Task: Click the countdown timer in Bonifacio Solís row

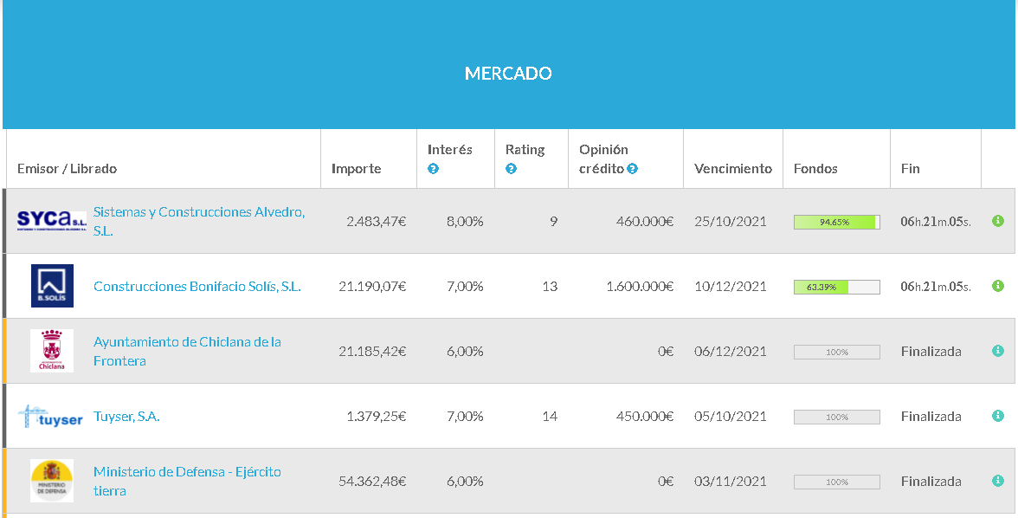Action: [936, 287]
